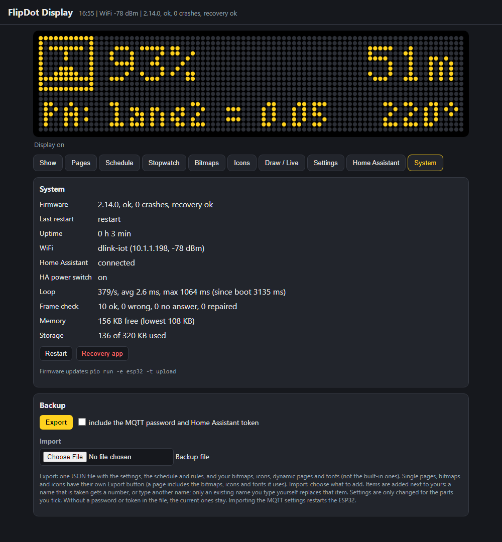Click the flip-dot display preview
This screenshot has width=502, height=542.
point(251,84)
